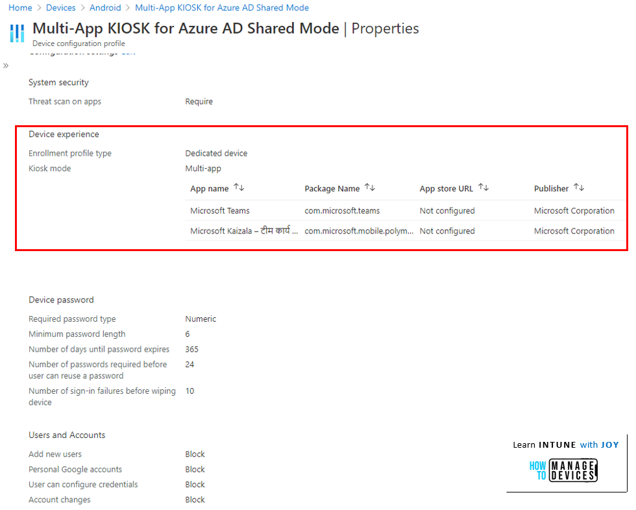Screen dimensions: 636x510
Task: Click Not configured in the Teams row
Action: (447, 211)
